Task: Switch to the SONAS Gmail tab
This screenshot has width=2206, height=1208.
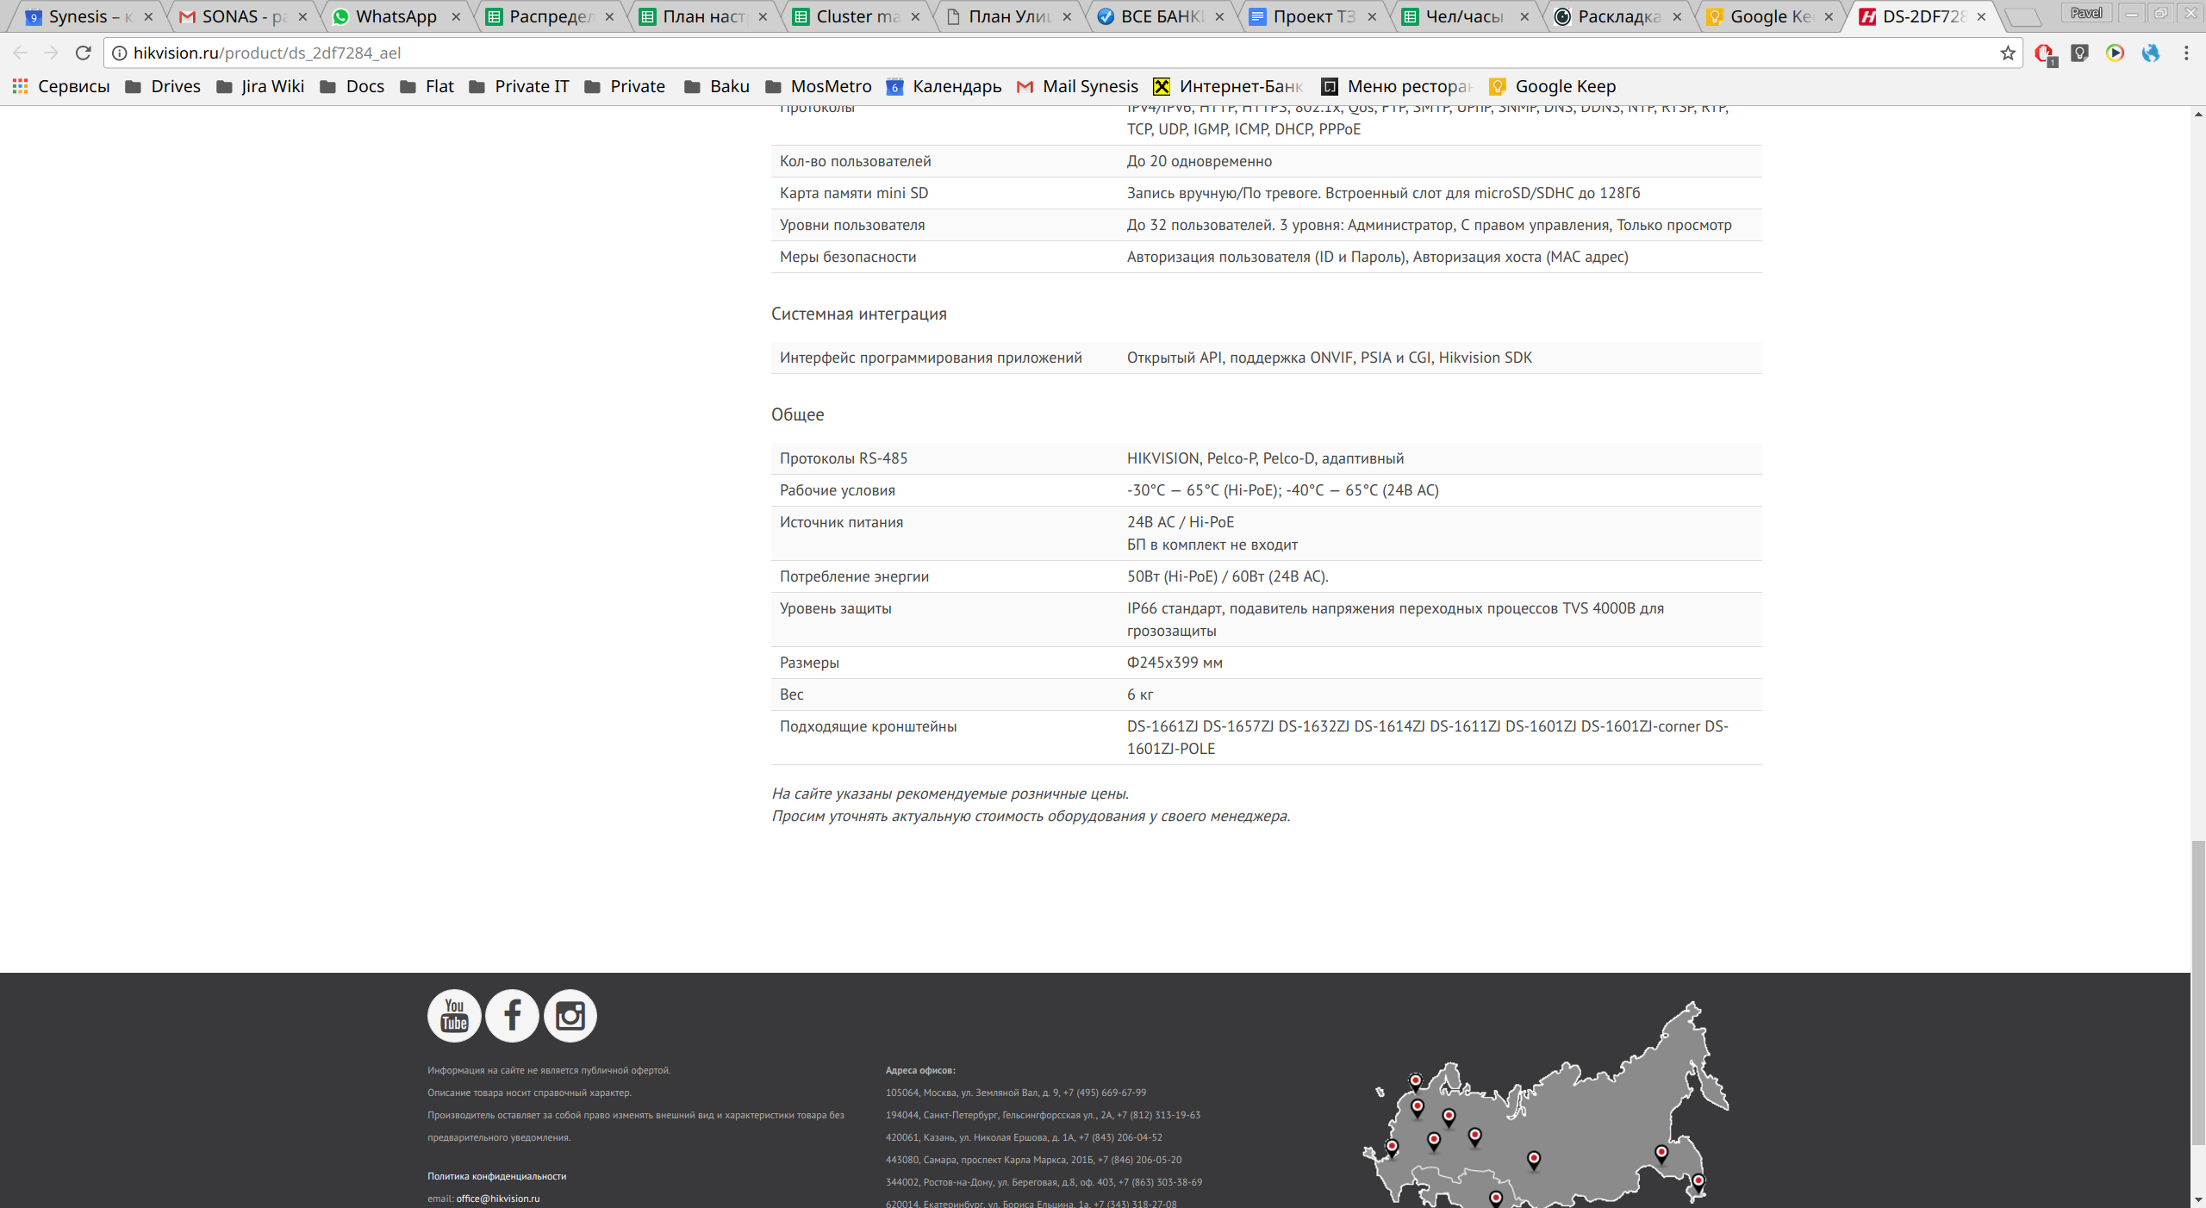Action: pos(243,16)
